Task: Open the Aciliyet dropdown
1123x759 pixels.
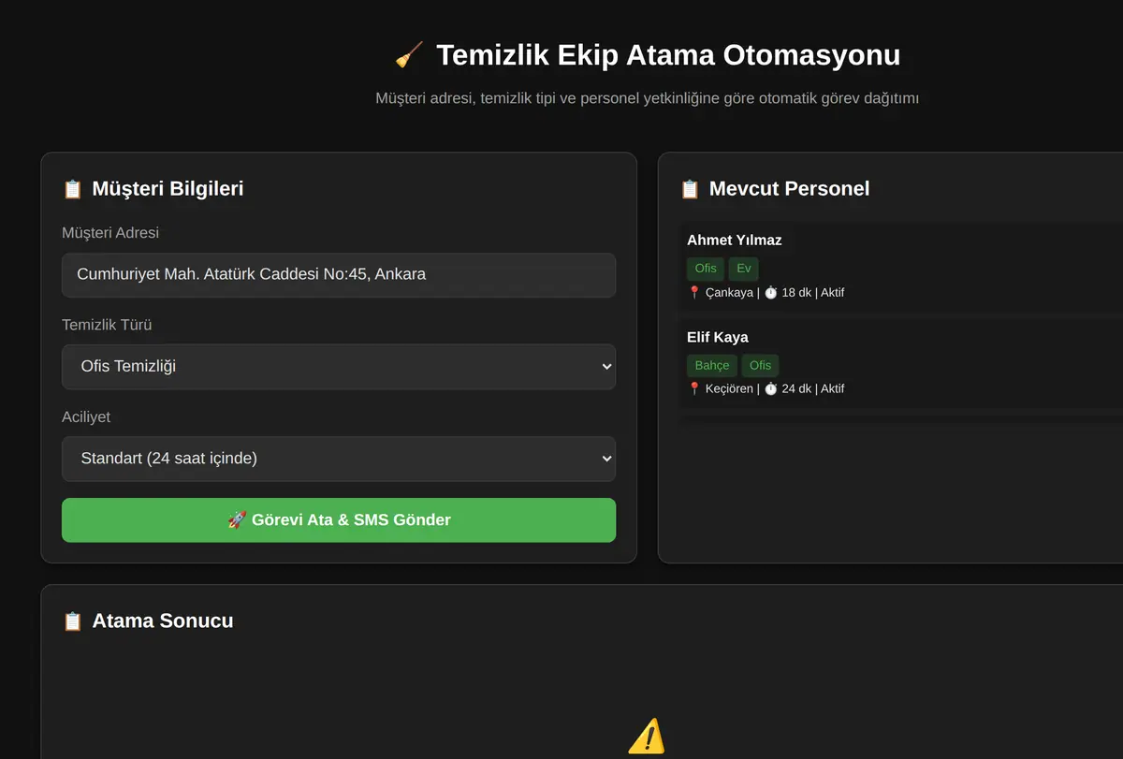Action: (339, 459)
